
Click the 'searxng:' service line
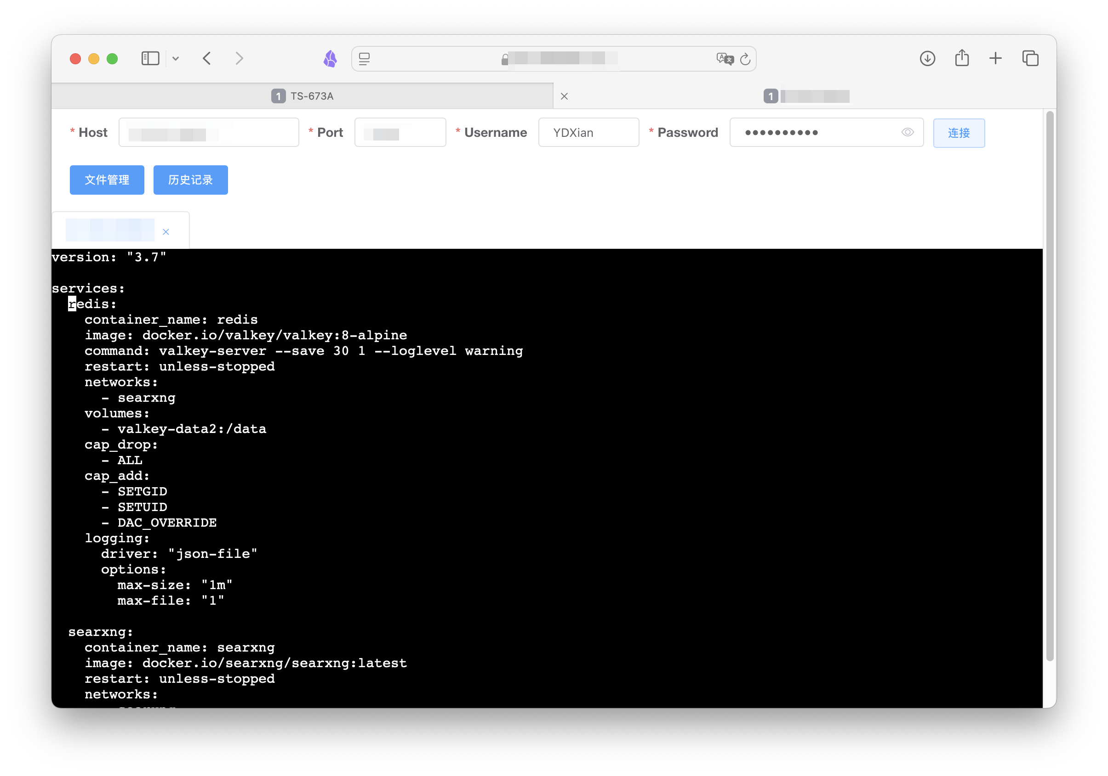(100, 632)
